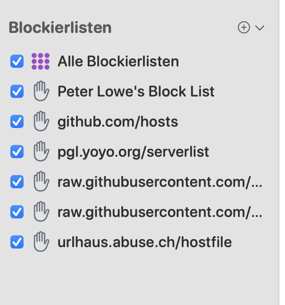
Task: Click the purple grid icon for Alle Blockierlisten
Action: click(41, 61)
